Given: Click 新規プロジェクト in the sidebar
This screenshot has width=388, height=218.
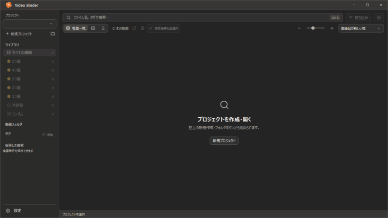Looking at the screenshot, I should click(19, 34).
